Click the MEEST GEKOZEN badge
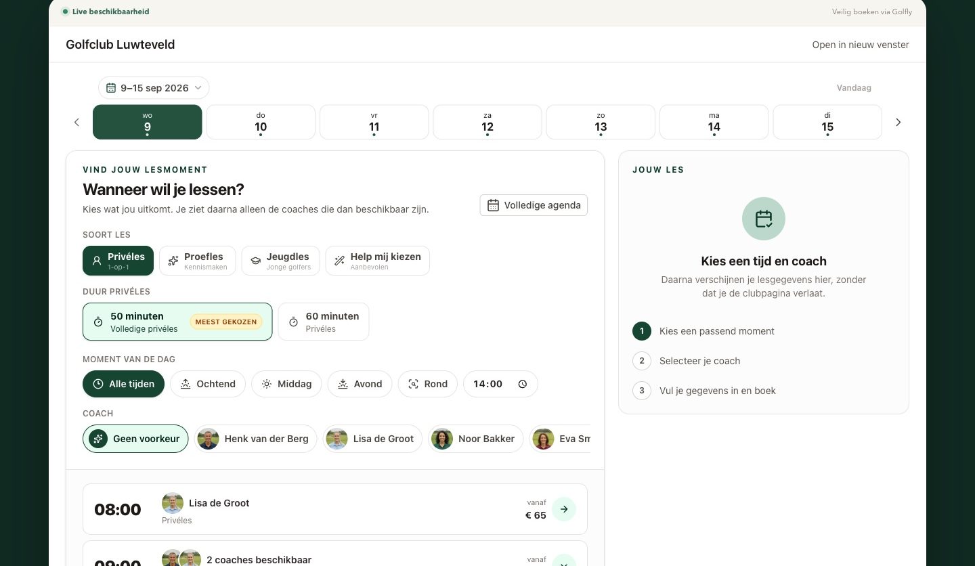Viewport: 975px width, 566px height. pyautogui.click(x=226, y=322)
